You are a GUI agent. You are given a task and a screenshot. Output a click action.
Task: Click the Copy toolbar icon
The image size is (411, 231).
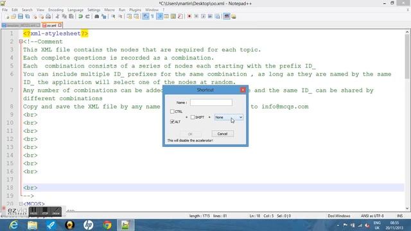(x=64, y=17)
